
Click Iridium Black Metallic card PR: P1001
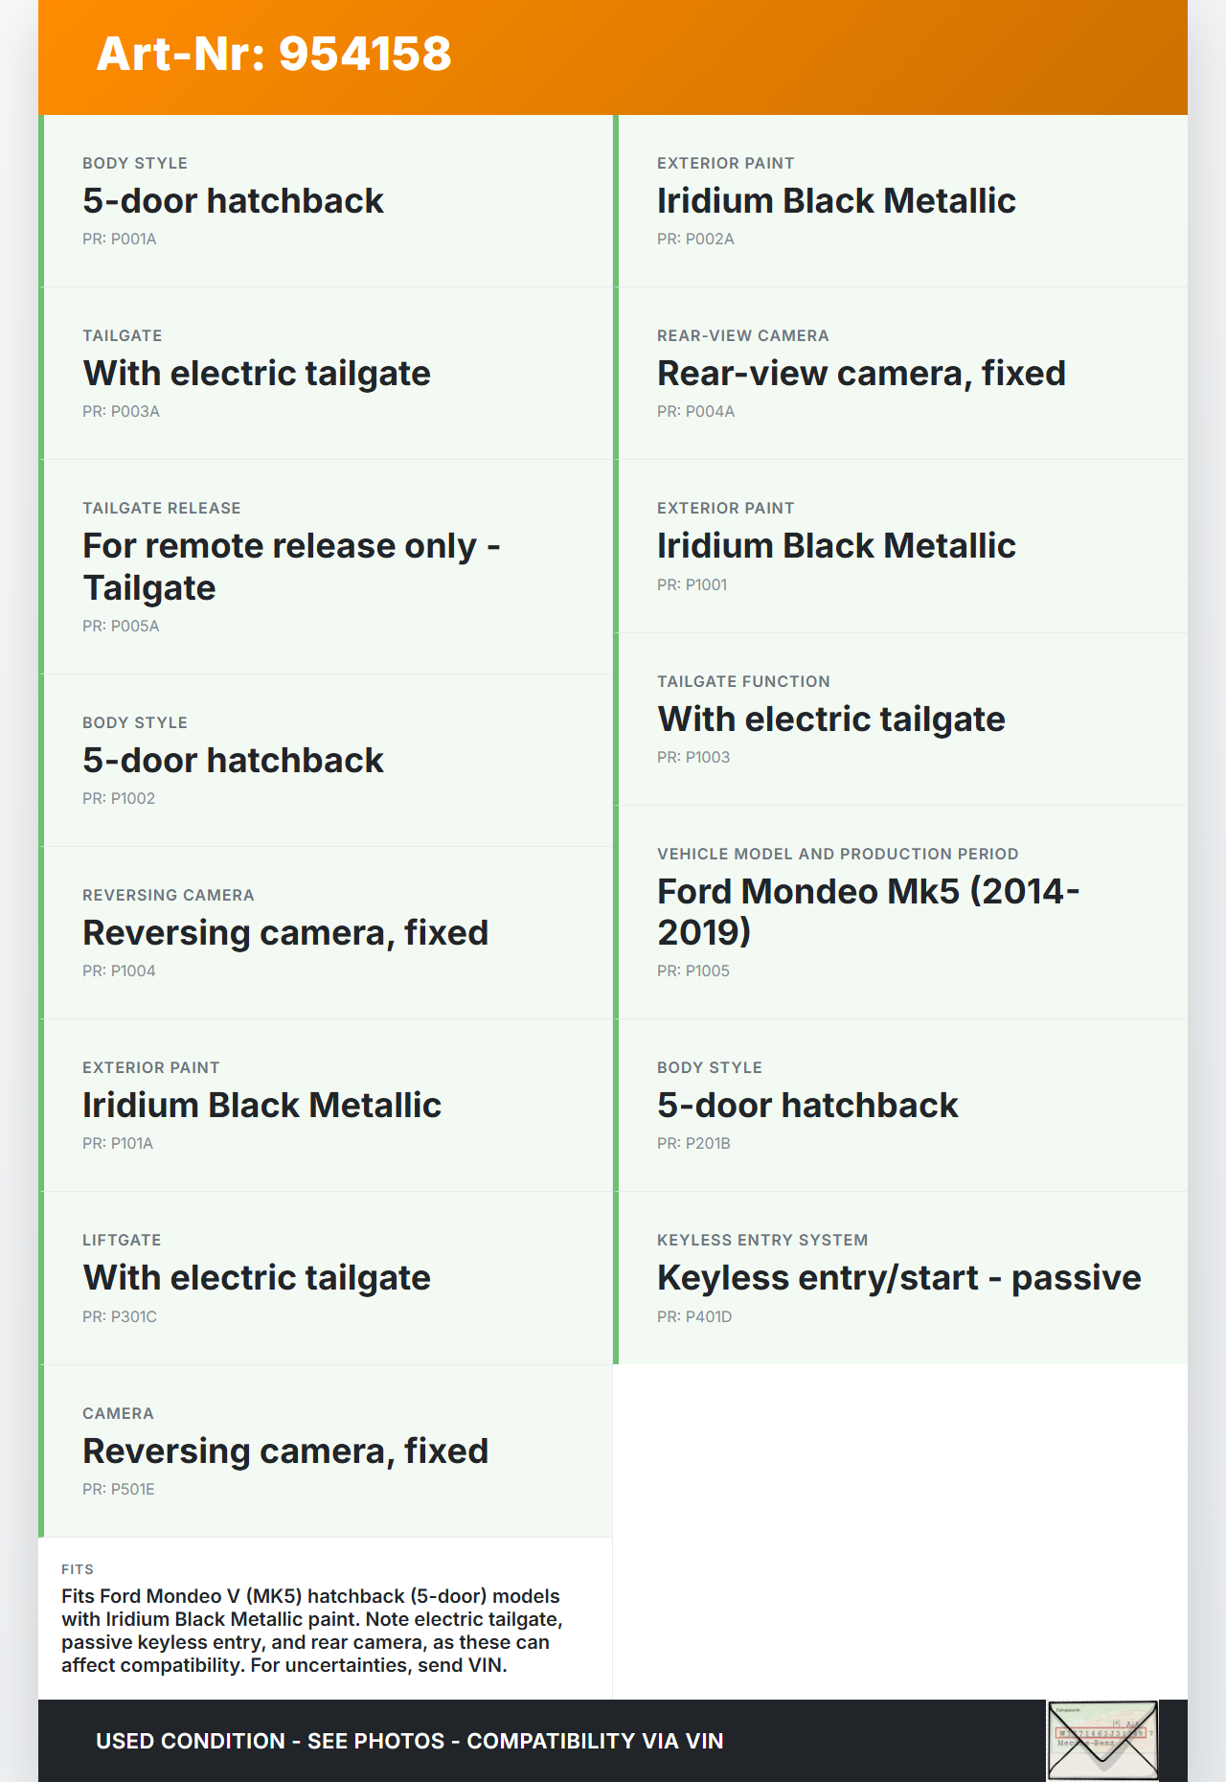pos(902,546)
